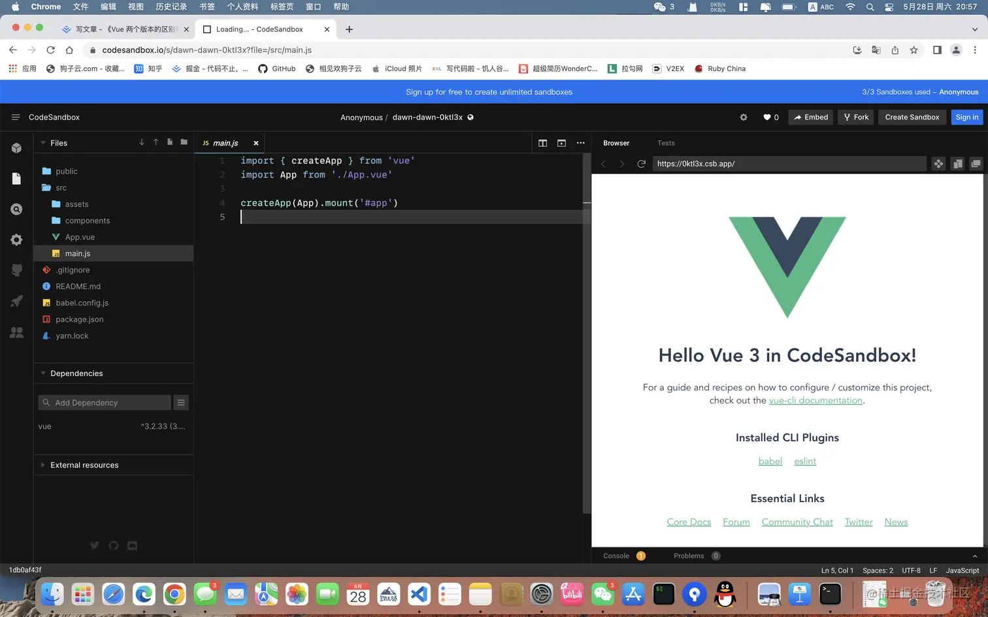Click the Embed button
Image resolution: width=988 pixels, height=617 pixels.
(x=810, y=118)
